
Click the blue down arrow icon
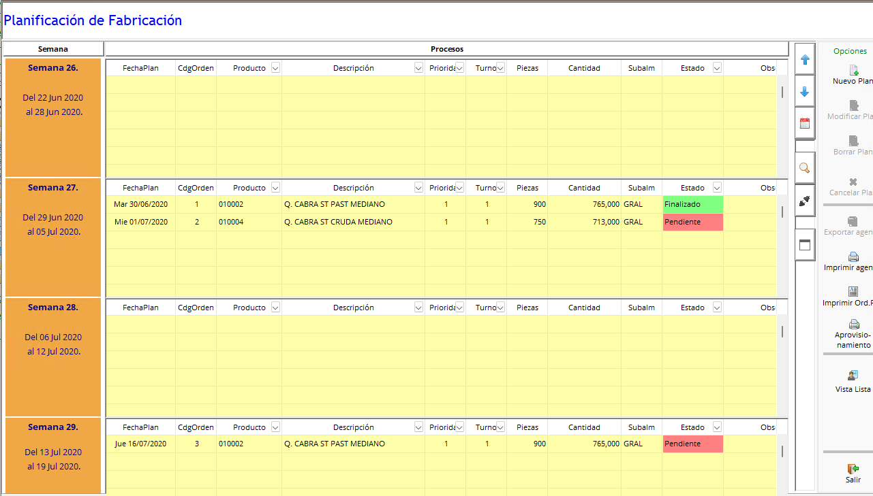pos(805,92)
